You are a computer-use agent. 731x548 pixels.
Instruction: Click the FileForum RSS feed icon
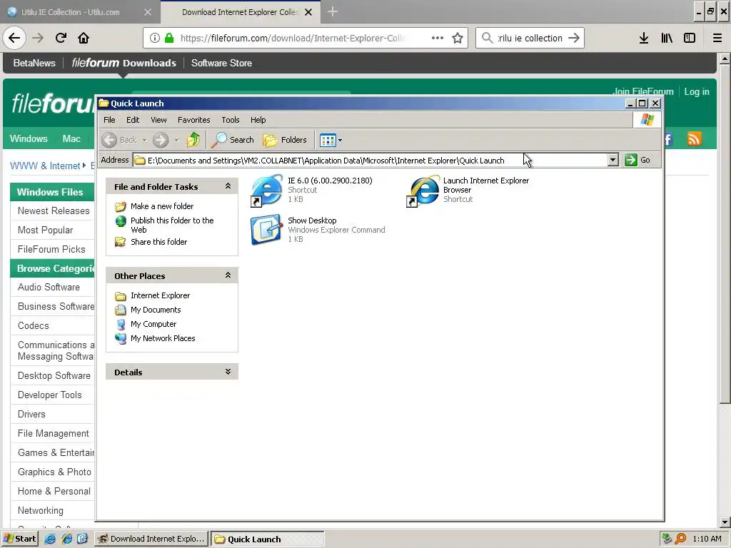point(694,139)
